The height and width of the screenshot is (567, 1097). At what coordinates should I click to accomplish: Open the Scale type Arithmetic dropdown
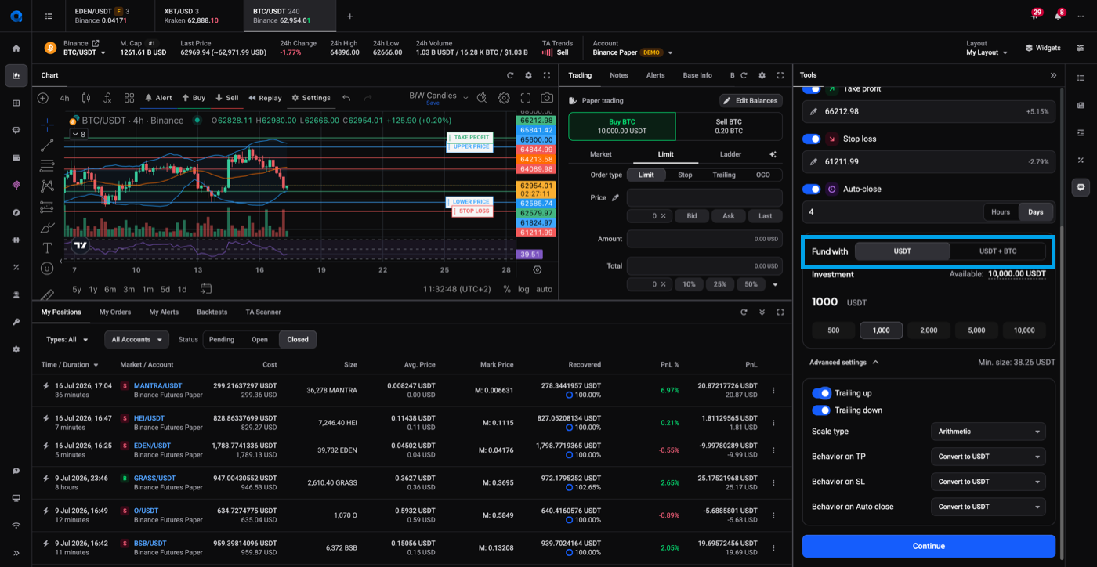(987, 432)
